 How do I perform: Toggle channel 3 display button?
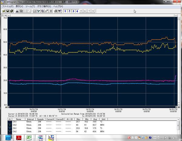pyautogui.click(x=73, y=11)
